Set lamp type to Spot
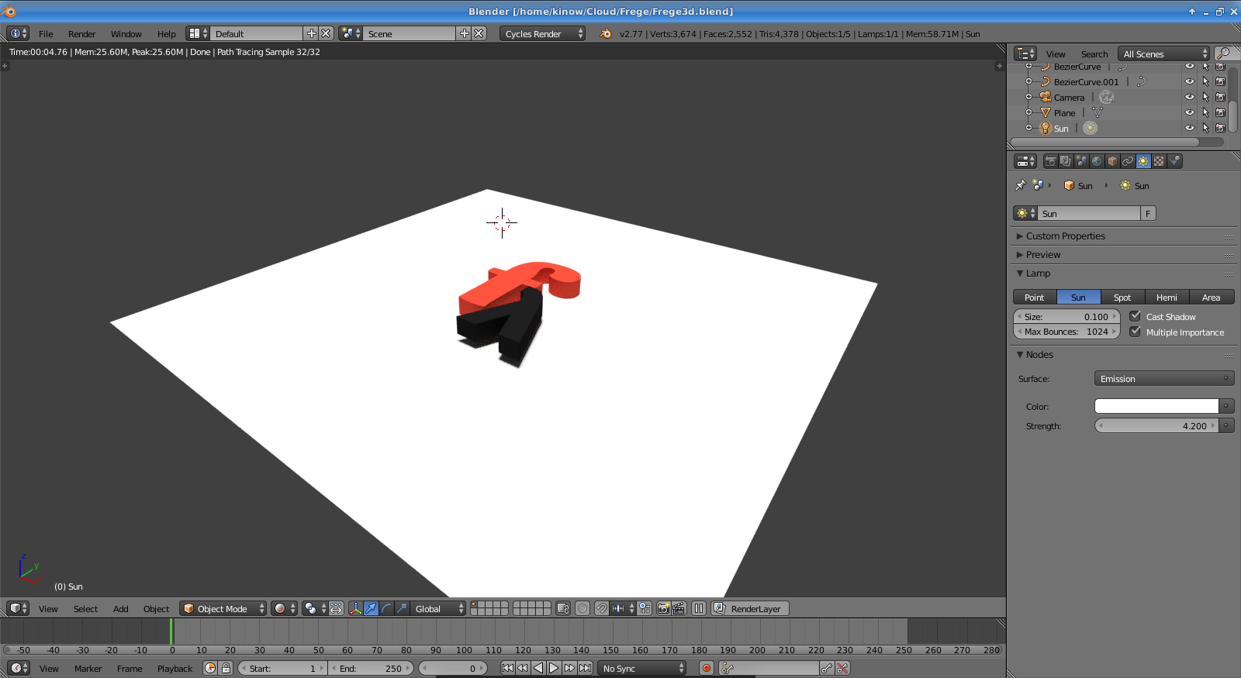Screen dimensions: 1241x678 [x=1122, y=297]
